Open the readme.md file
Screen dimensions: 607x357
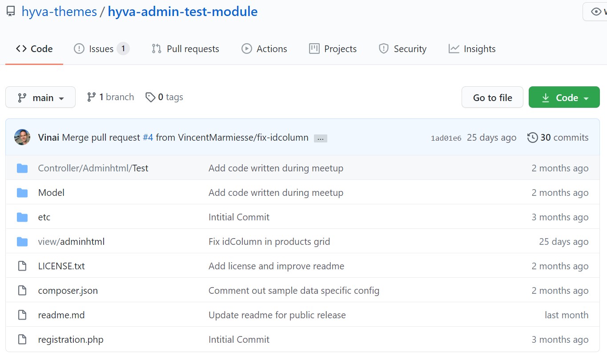click(x=61, y=315)
